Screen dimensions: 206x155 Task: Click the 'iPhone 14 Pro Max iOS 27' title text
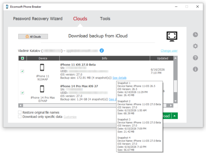tap(79, 86)
